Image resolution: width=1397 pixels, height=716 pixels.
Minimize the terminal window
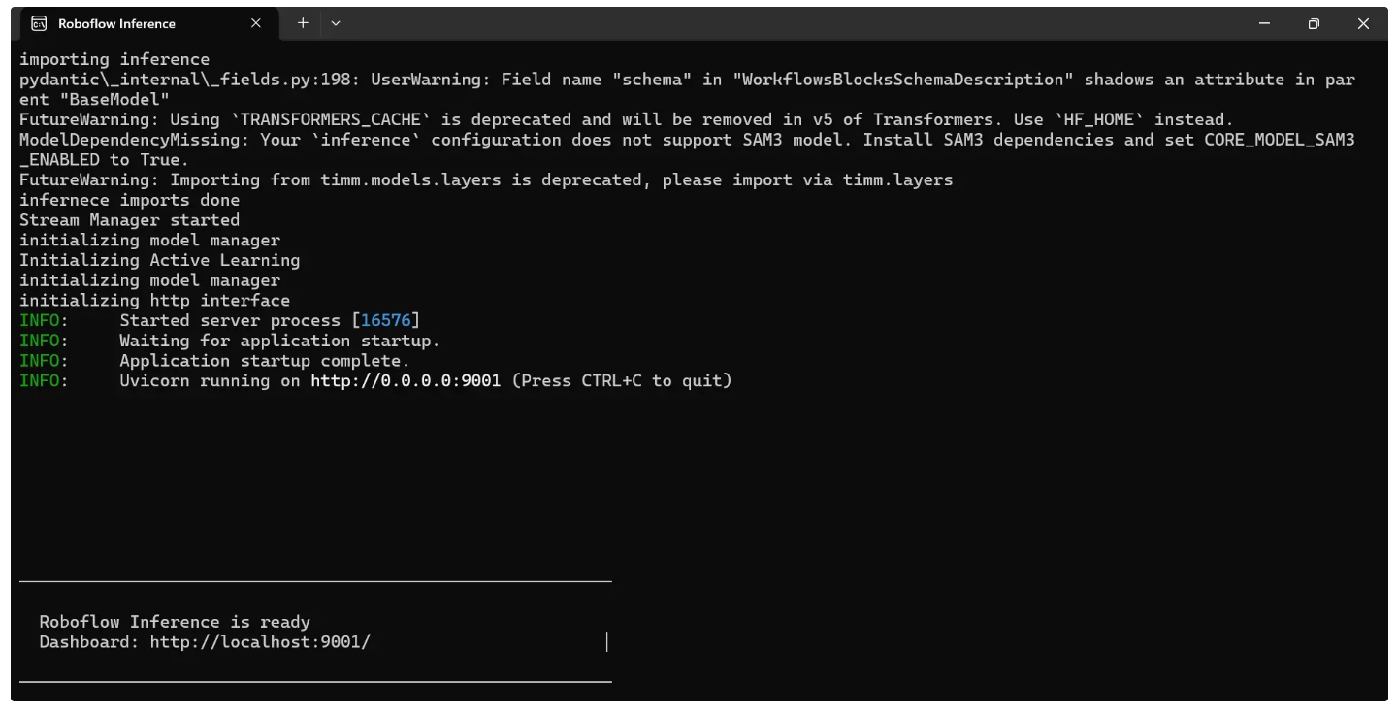coord(1264,23)
